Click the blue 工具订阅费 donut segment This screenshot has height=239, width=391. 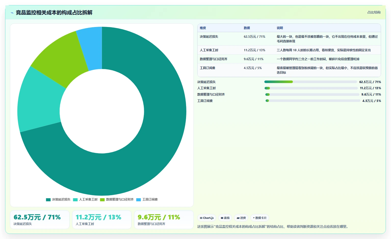pyautogui.click(x=92, y=48)
